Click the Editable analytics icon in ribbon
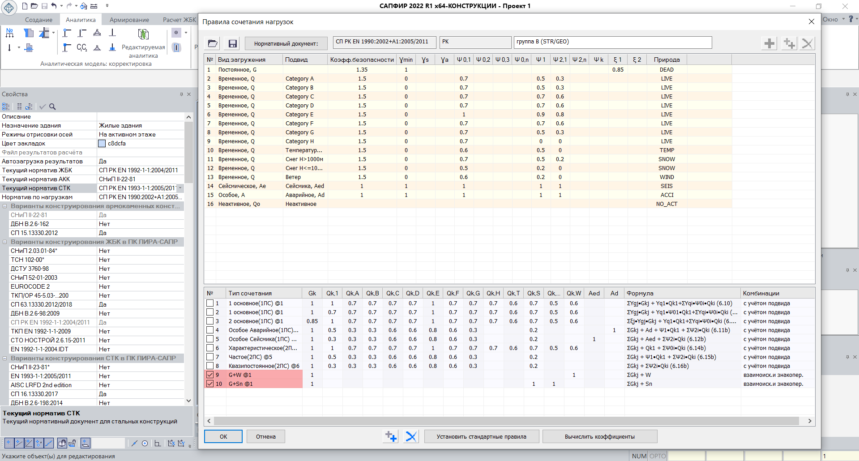 (x=143, y=35)
